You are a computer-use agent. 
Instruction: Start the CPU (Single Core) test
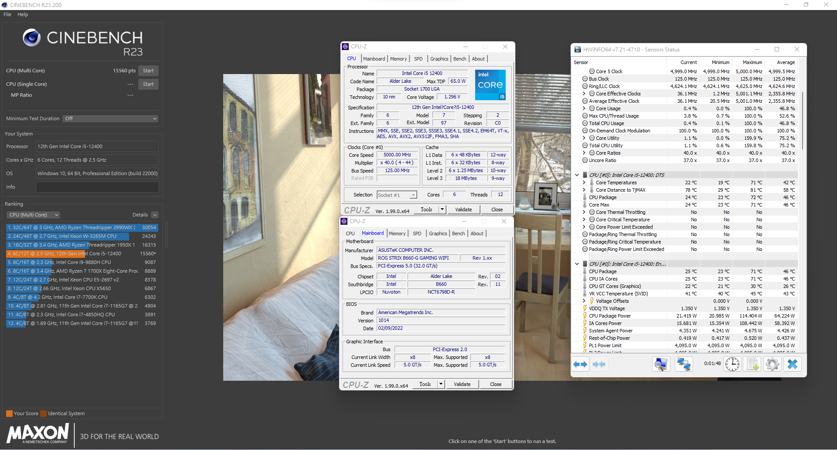(148, 84)
